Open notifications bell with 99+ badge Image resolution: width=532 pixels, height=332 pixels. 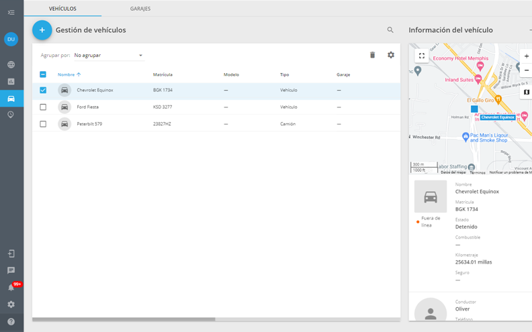(11, 287)
